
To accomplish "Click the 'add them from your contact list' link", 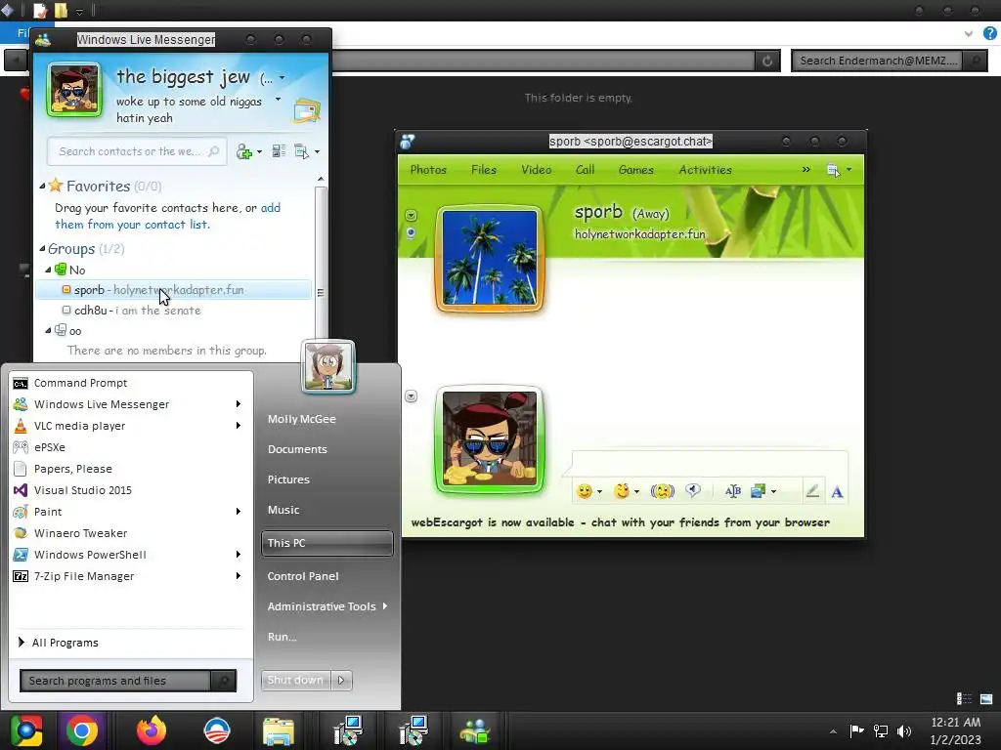I will pos(167,216).
